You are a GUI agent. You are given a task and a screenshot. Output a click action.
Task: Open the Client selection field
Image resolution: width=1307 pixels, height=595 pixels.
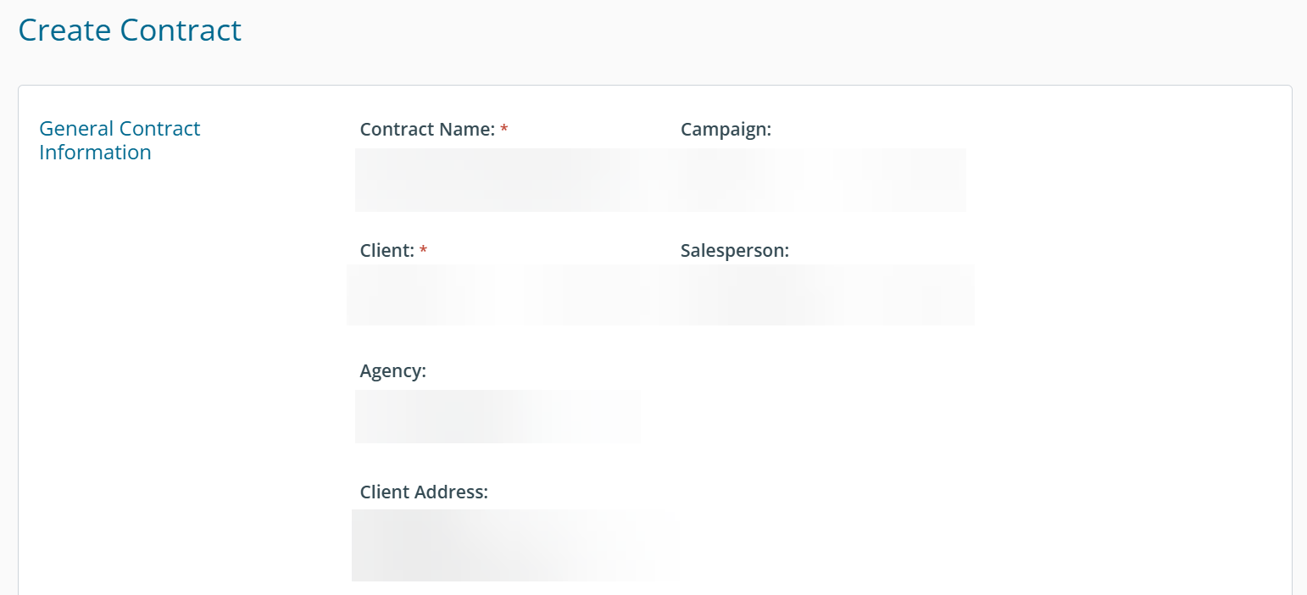pyautogui.click(x=509, y=295)
